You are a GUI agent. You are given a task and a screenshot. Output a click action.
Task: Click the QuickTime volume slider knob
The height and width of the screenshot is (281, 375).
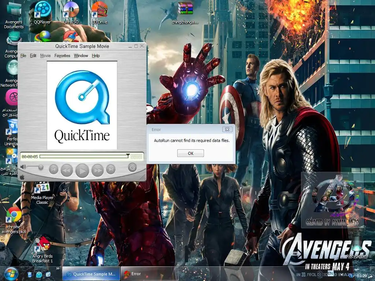point(41,167)
